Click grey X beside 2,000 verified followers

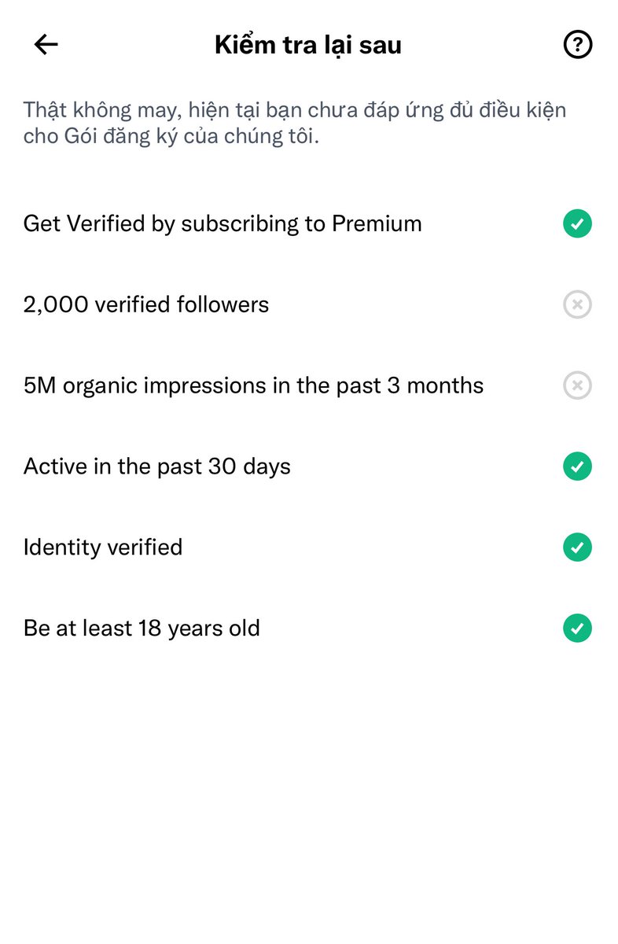point(577,304)
